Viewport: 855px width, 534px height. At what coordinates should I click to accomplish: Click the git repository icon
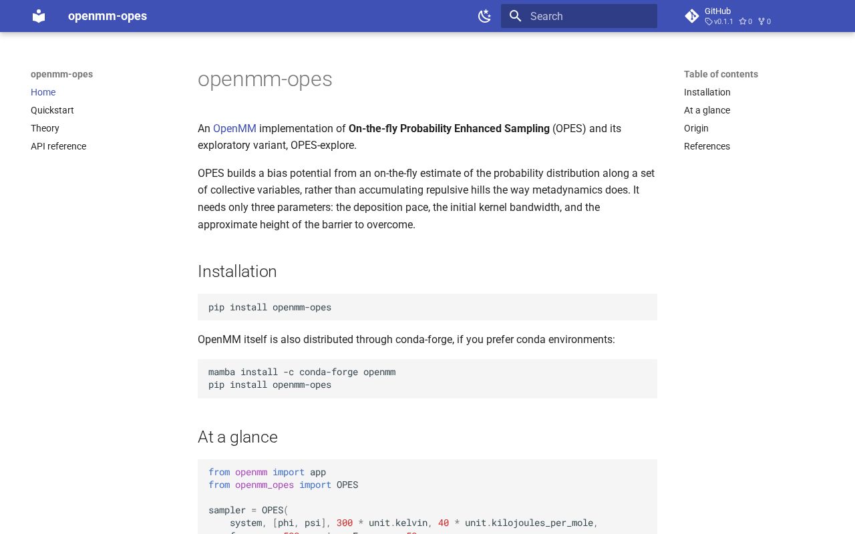point(692,16)
